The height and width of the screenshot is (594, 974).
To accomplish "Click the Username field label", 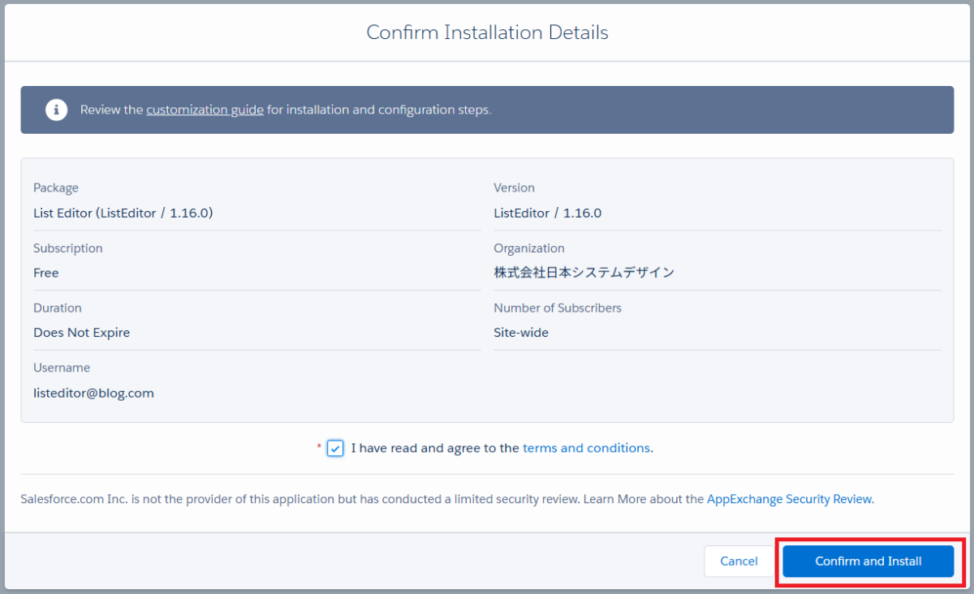I will 62,368.
